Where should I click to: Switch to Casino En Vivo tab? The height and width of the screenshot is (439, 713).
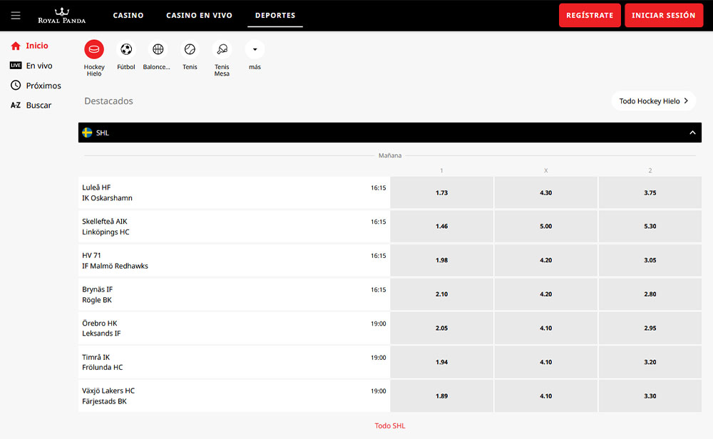tap(199, 15)
